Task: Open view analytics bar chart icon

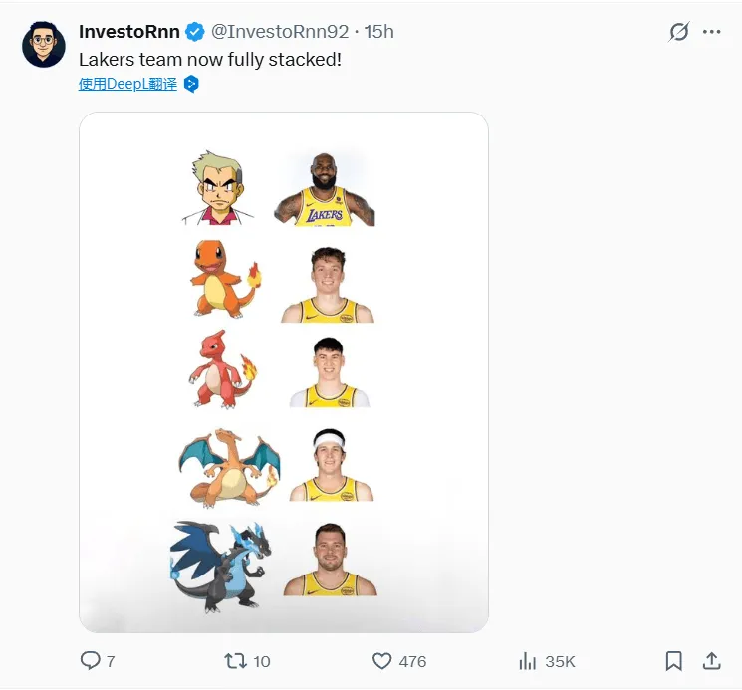Action: (x=528, y=660)
